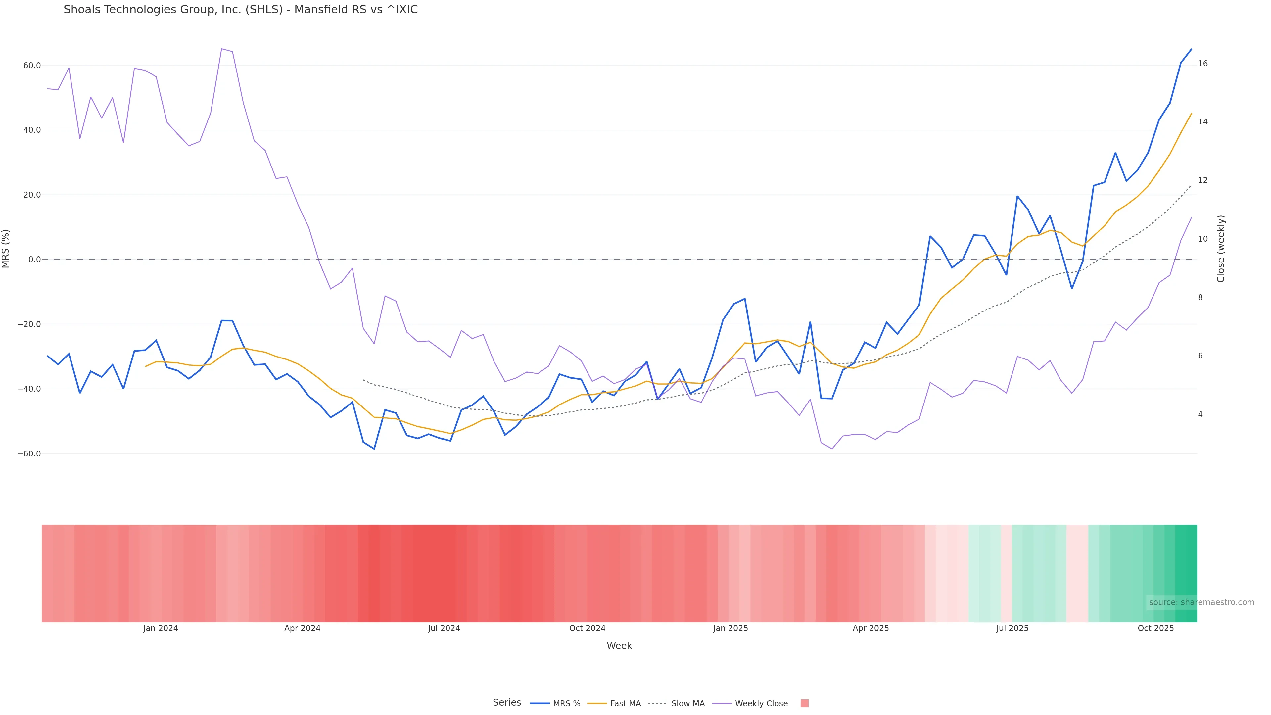Open the sharemaestro.com source link

coord(1201,602)
